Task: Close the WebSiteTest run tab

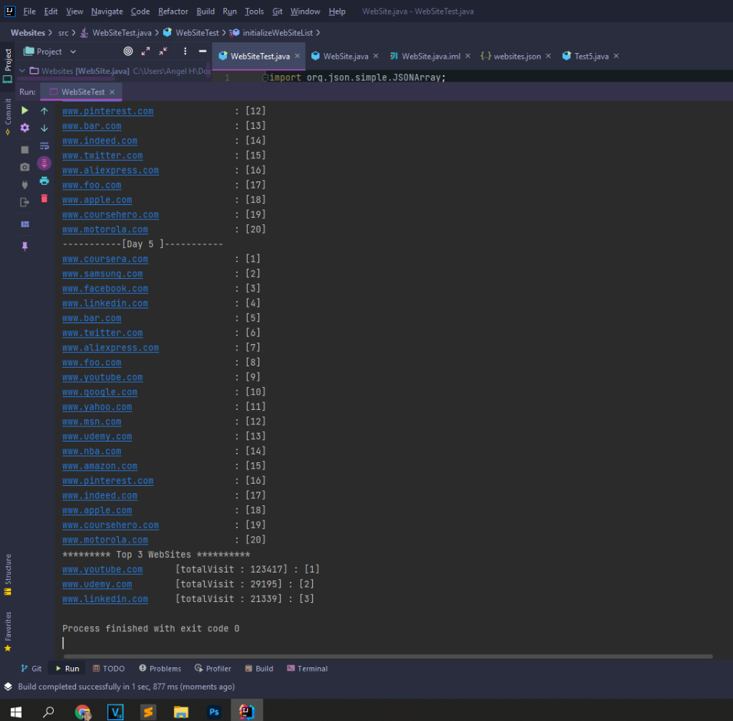Action: coord(112,92)
